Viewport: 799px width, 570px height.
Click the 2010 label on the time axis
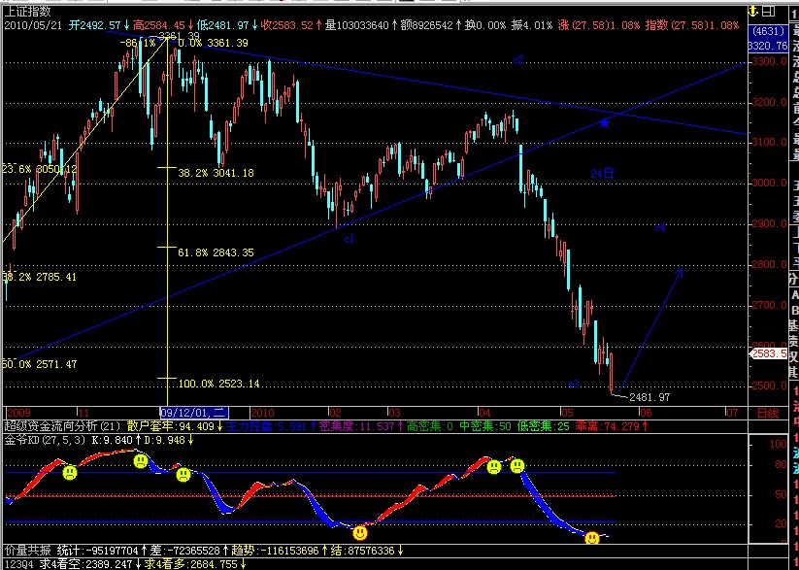(x=262, y=413)
